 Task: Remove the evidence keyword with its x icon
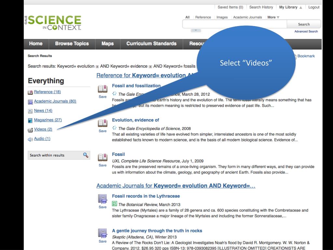pyautogui.click(x=150, y=66)
